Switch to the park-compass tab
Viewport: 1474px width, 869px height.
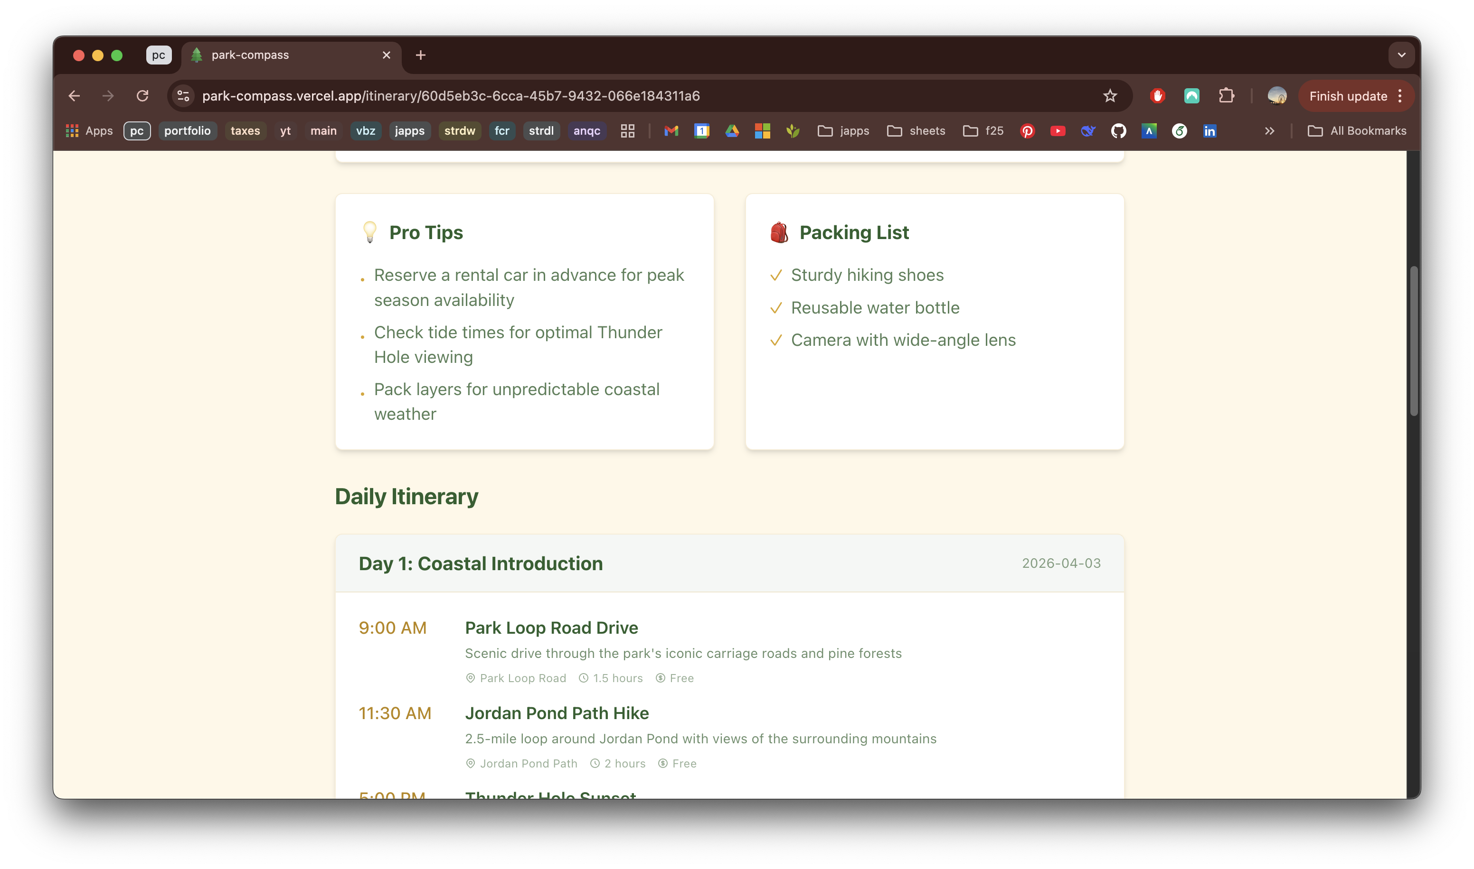[x=291, y=55]
